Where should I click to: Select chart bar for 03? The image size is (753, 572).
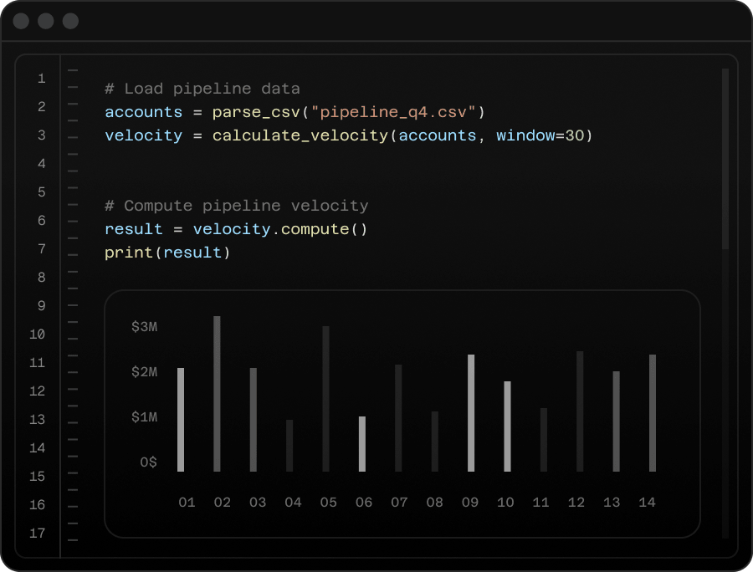pos(253,420)
